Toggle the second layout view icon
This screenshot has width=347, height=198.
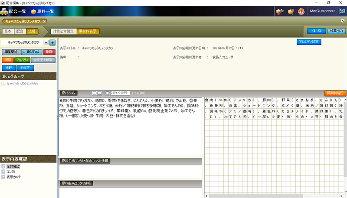click(99, 93)
